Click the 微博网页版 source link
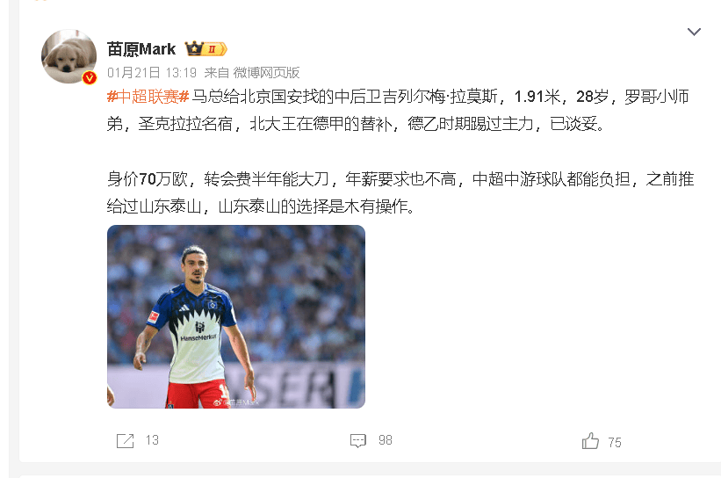 pyautogui.click(x=266, y=73)
